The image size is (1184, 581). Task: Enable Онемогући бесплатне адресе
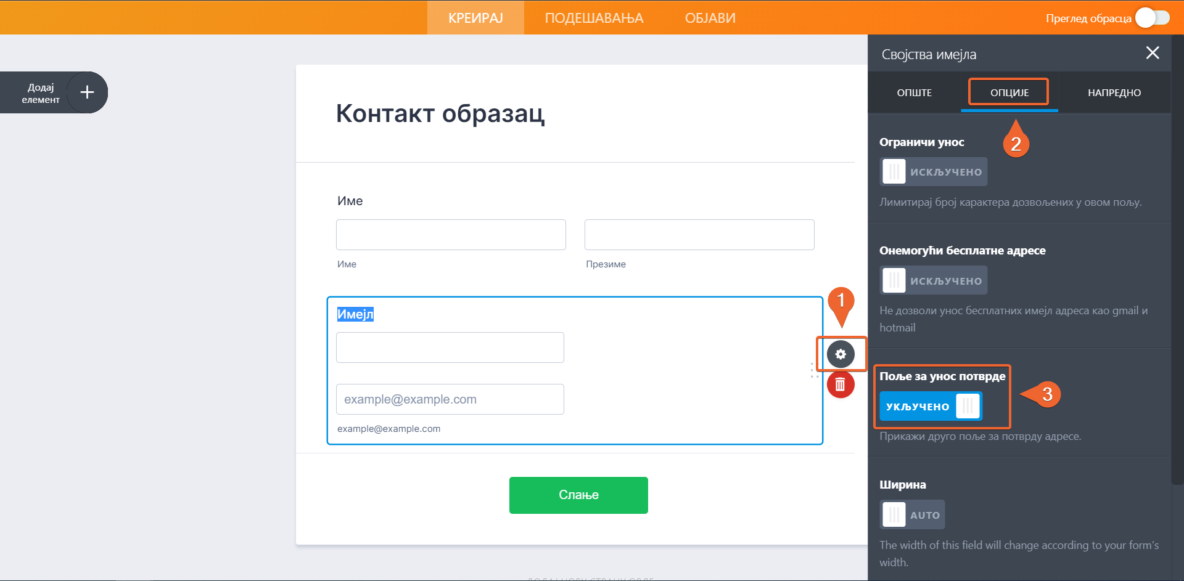pyautogui.click(x=933, y=280)
